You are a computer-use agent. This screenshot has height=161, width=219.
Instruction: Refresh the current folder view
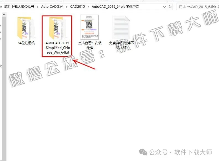pos(170,7)
